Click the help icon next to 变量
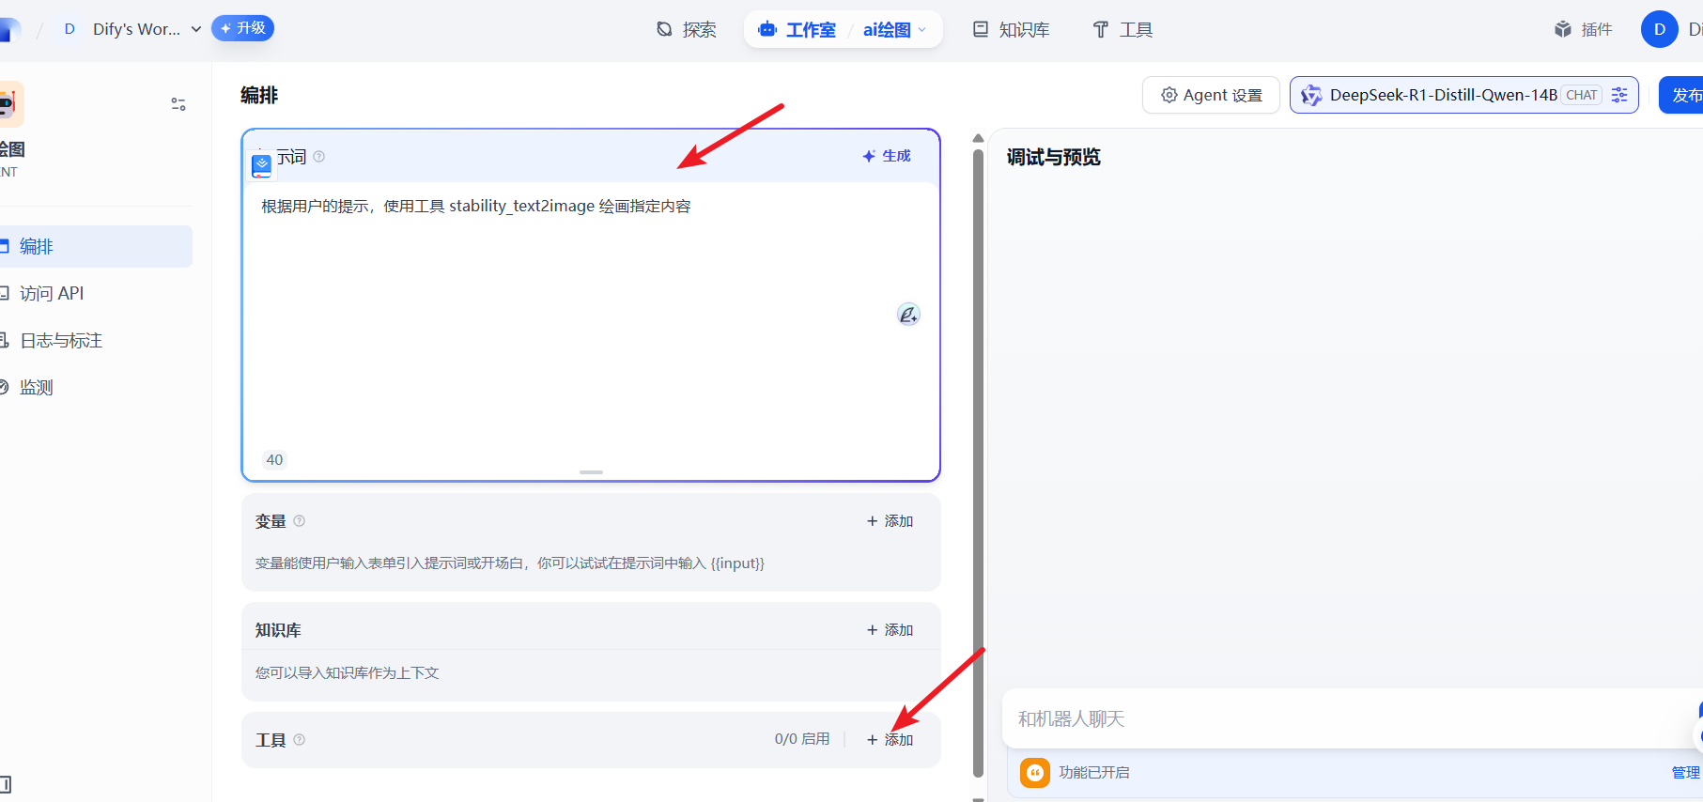The width and height of the screenshot is (1703, 802). 300,521
